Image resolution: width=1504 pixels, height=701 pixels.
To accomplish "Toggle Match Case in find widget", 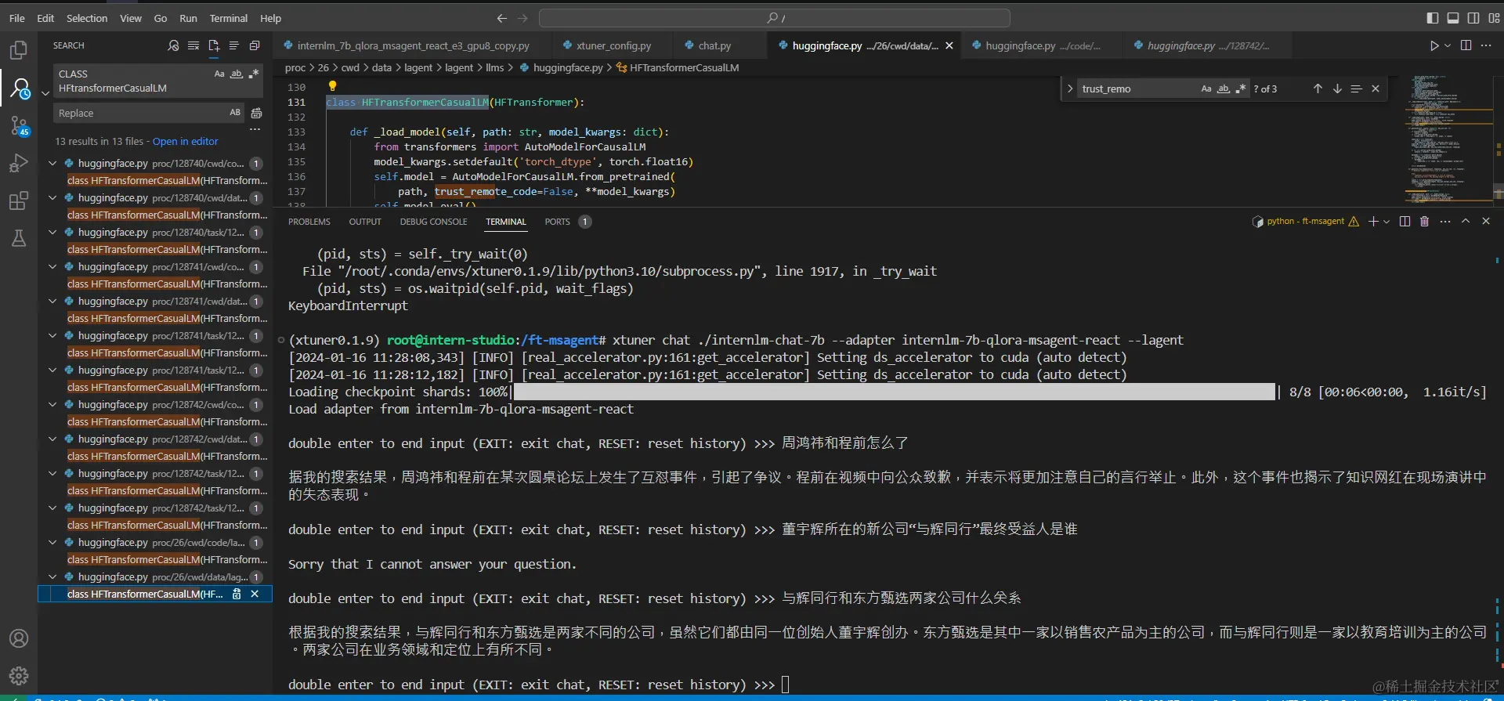I will click(x=1206, y=89).
